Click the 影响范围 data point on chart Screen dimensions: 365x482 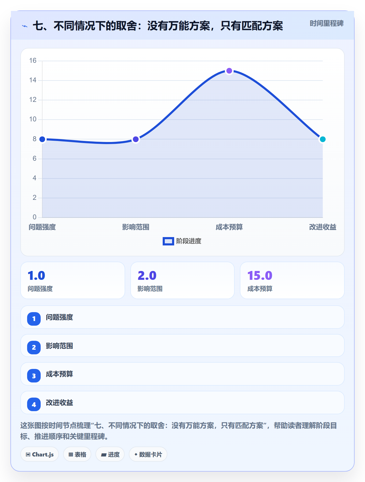pos(136,139)
